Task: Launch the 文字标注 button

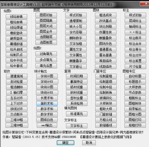Action: (x=77, y=126)
